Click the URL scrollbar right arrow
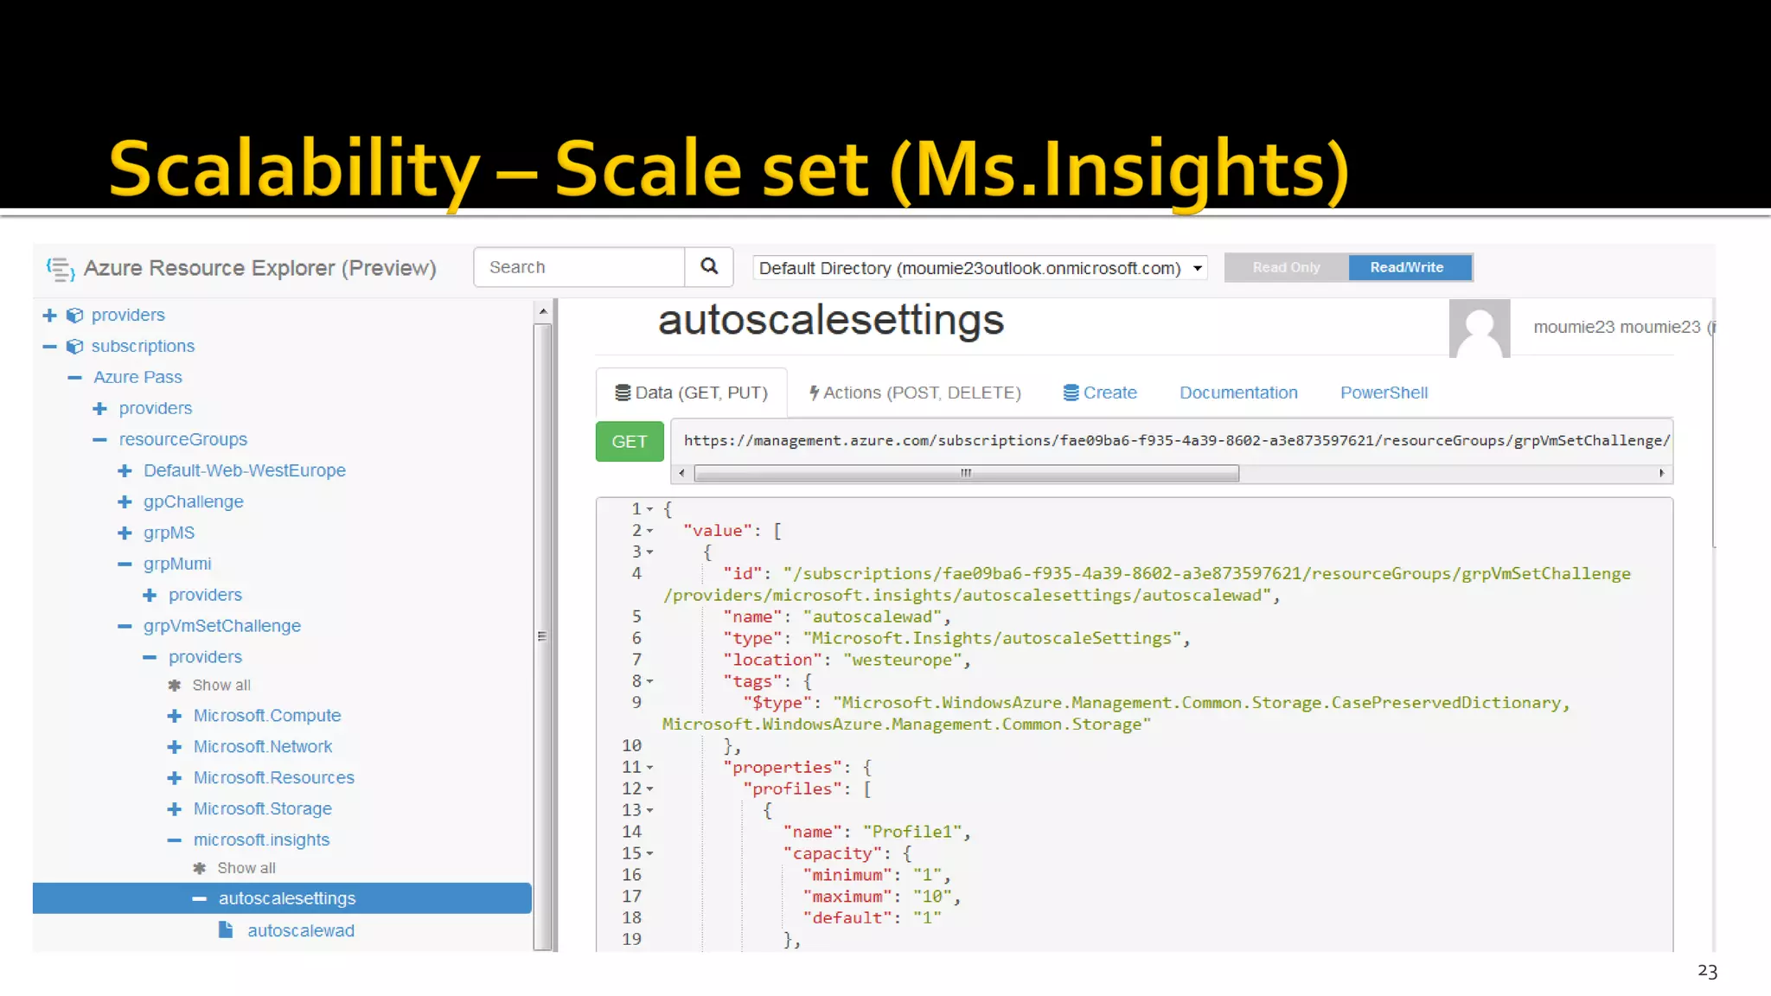Viewport: 1771px width, 996px height. pyautogui.click(x=1662, y=474)
